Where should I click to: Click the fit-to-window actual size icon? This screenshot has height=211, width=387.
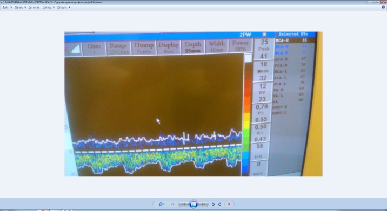pos(172,204)
